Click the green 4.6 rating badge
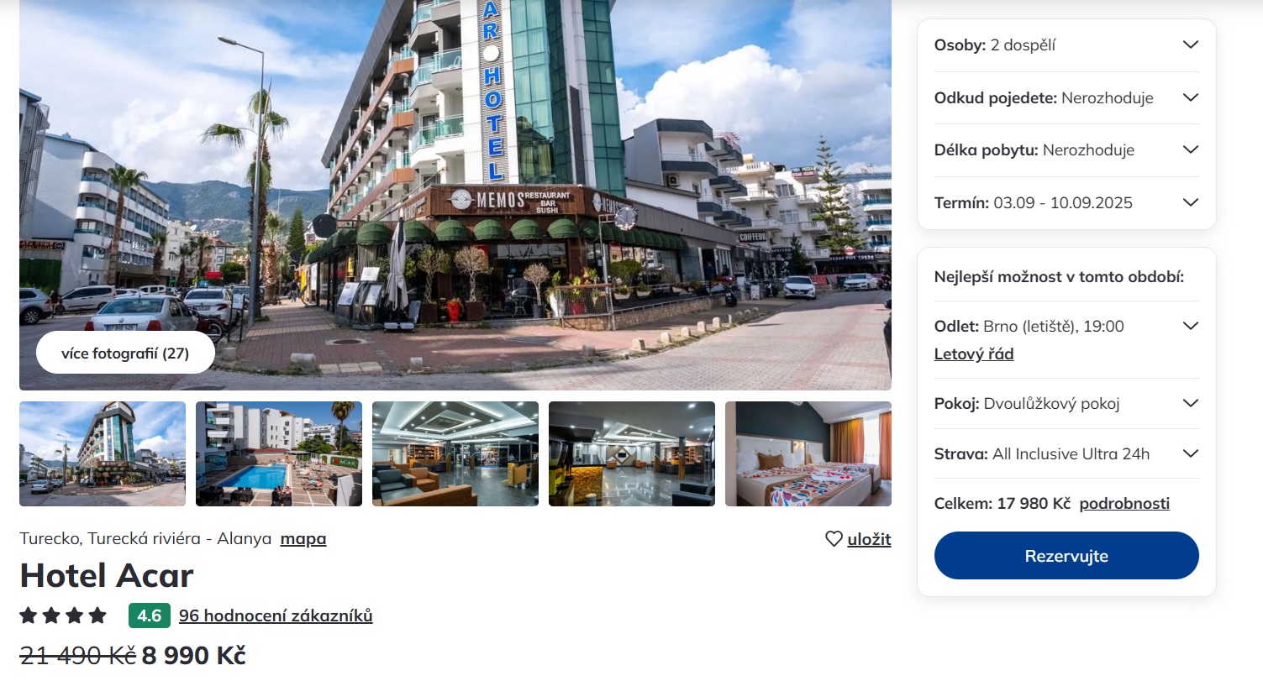 (150, 616)
